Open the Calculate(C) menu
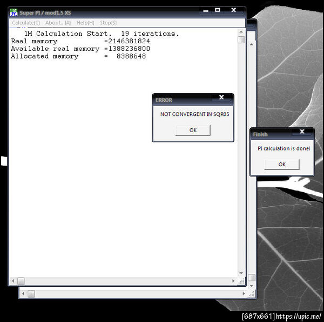The width and height of the screenshot is (324, 322). click(26, 23)
